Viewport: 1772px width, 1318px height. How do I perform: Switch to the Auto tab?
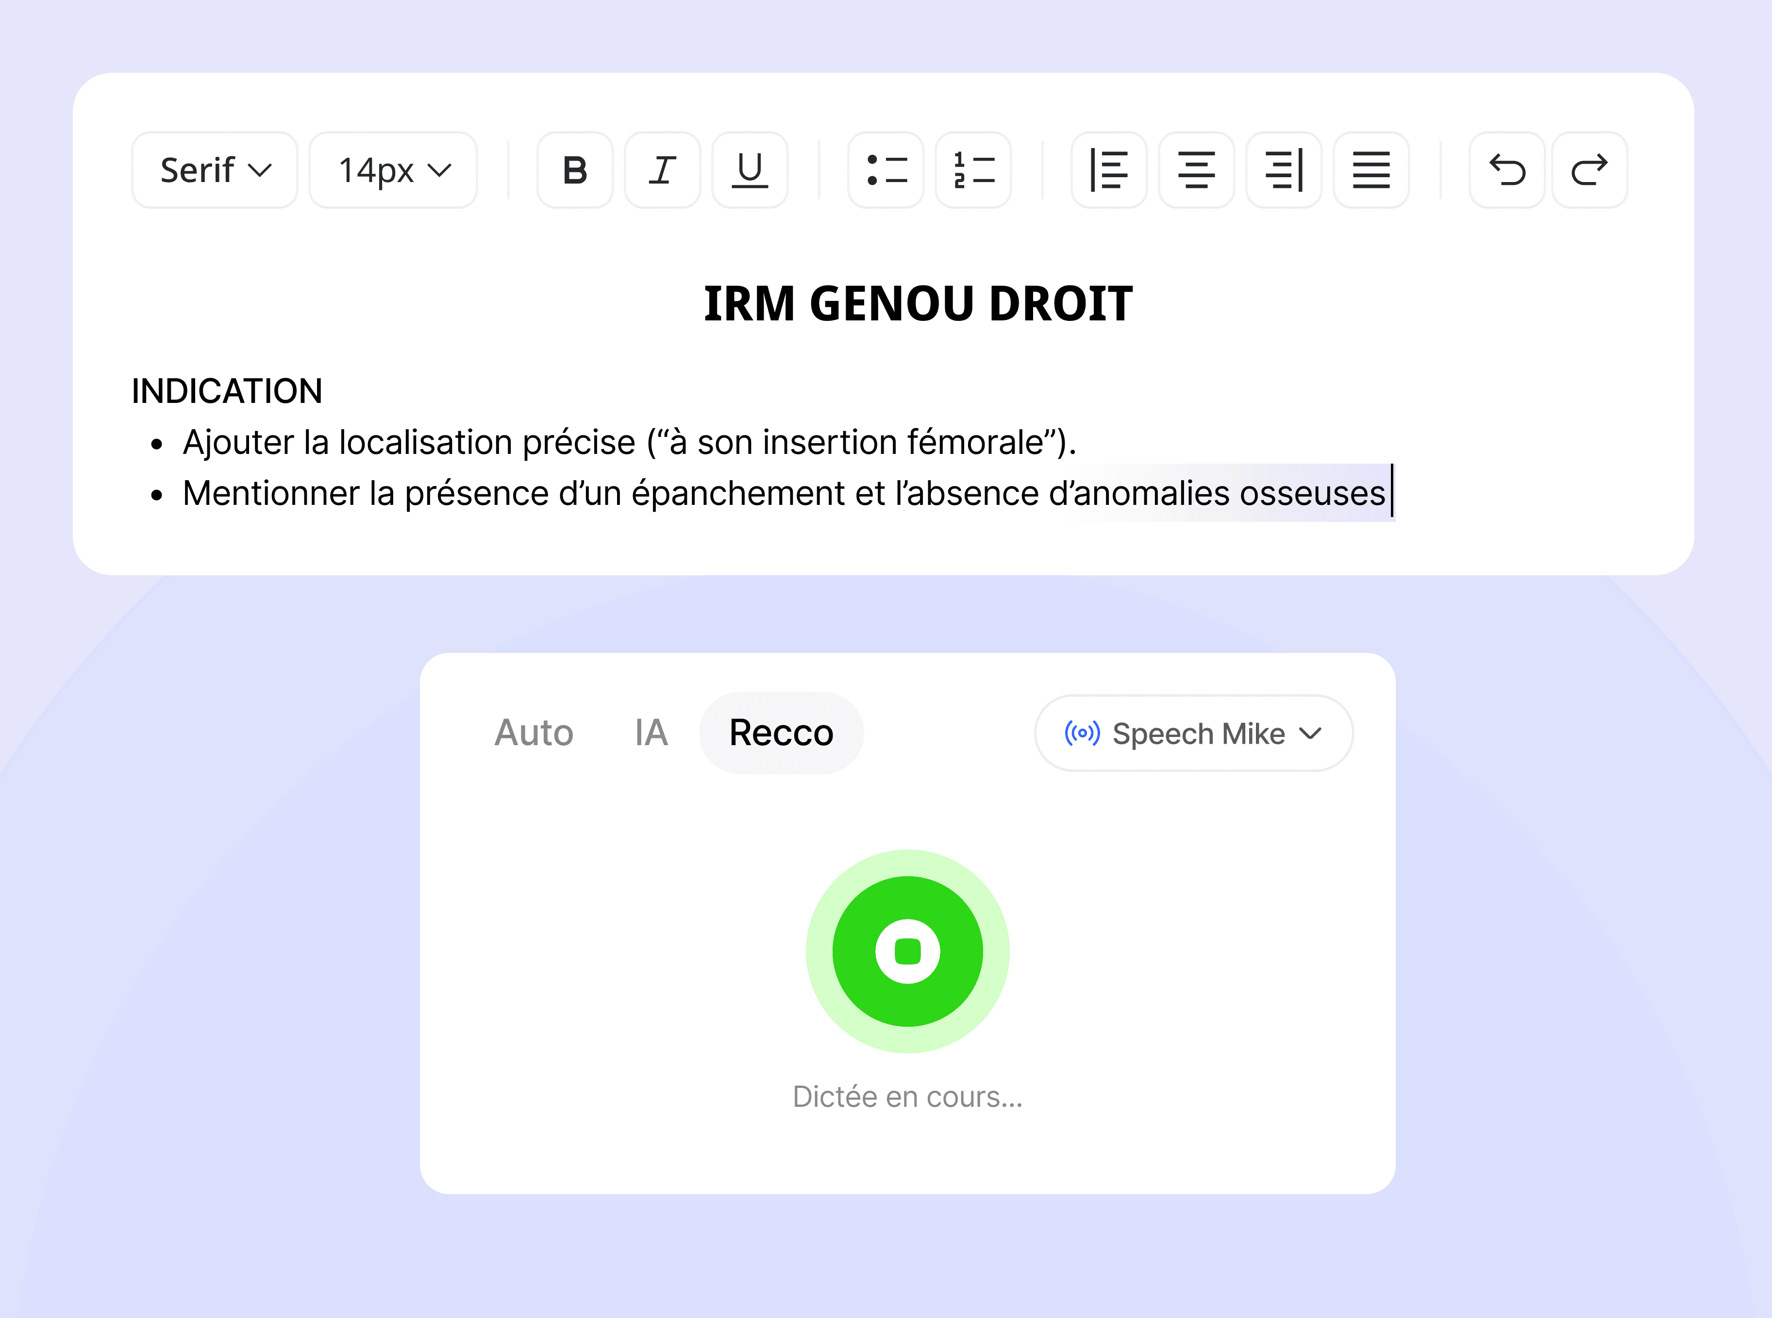tap(534, 733)
